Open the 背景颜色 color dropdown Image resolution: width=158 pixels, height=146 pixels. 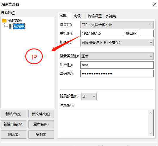click(x=89, y=96)
